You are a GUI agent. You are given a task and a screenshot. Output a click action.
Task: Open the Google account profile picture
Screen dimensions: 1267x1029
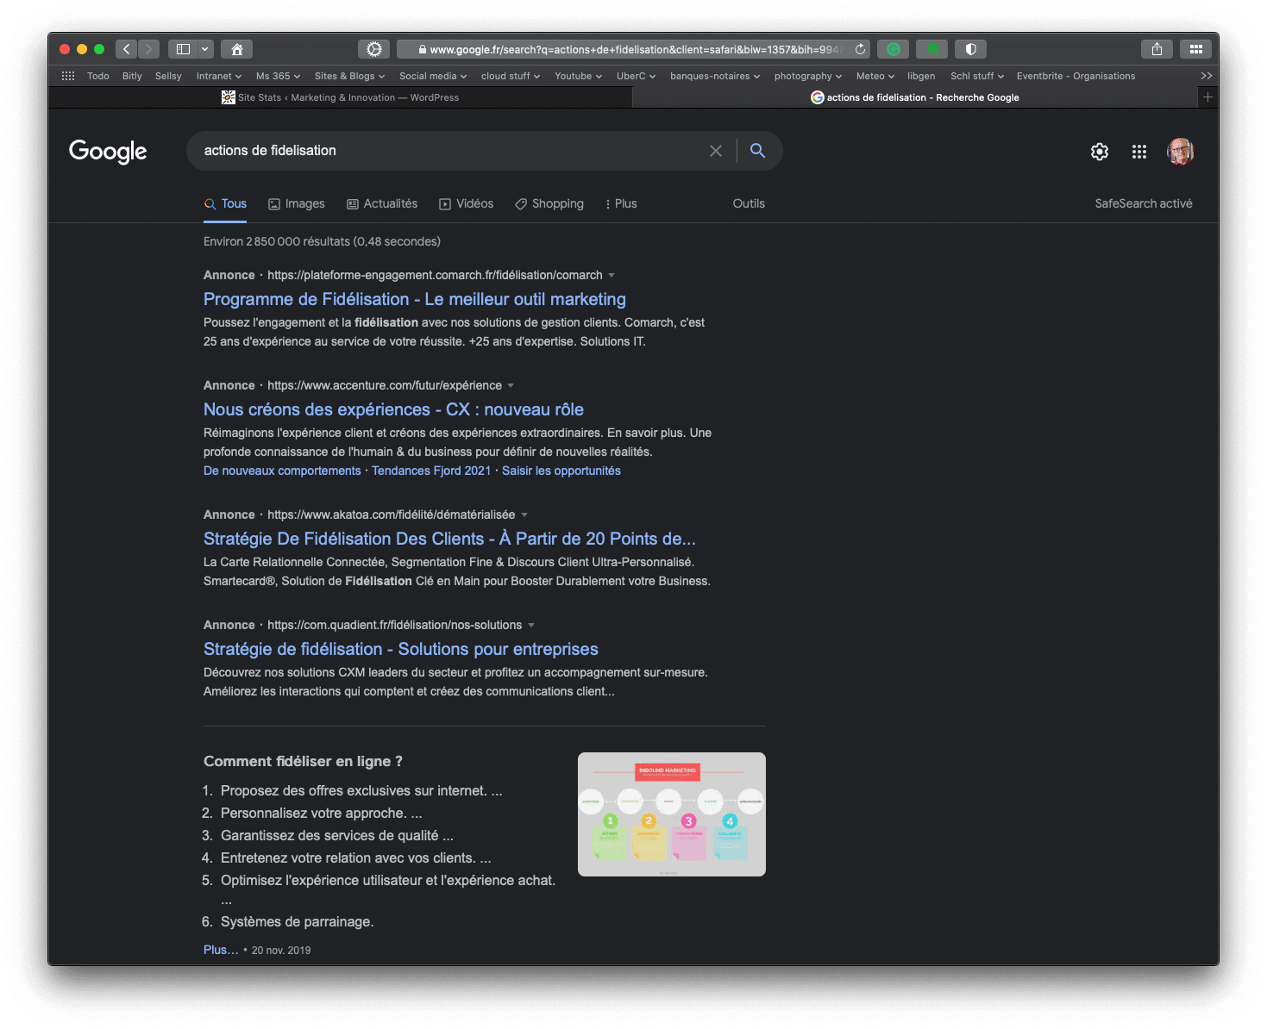[1180, 152]
